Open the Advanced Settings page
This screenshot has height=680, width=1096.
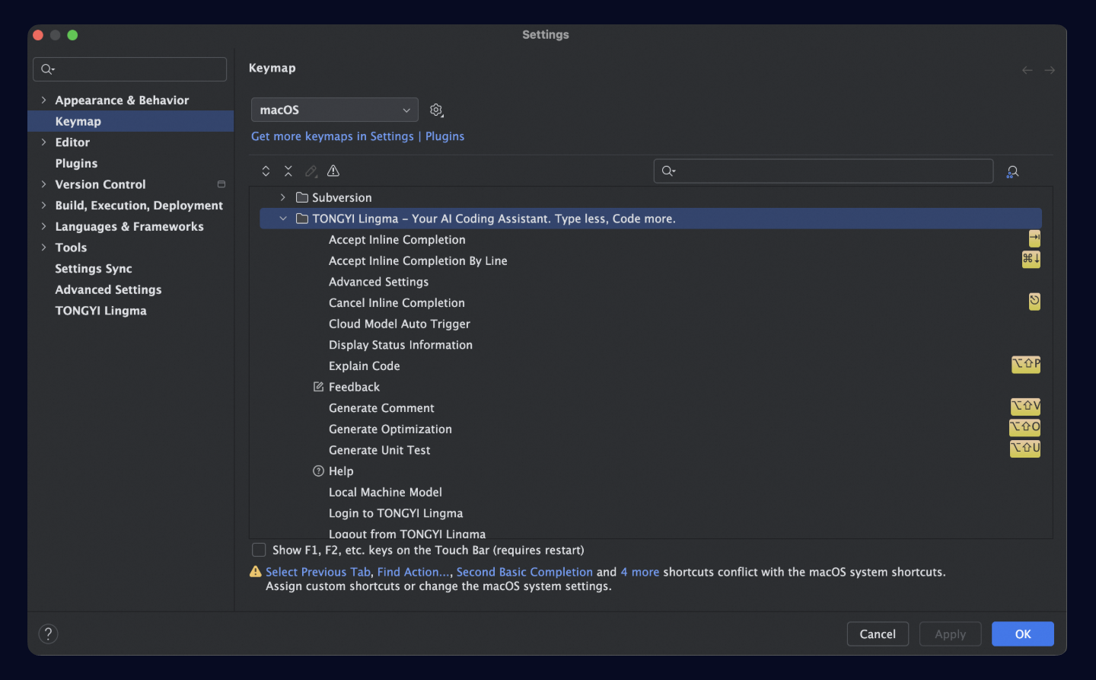(x=108, y=289)
